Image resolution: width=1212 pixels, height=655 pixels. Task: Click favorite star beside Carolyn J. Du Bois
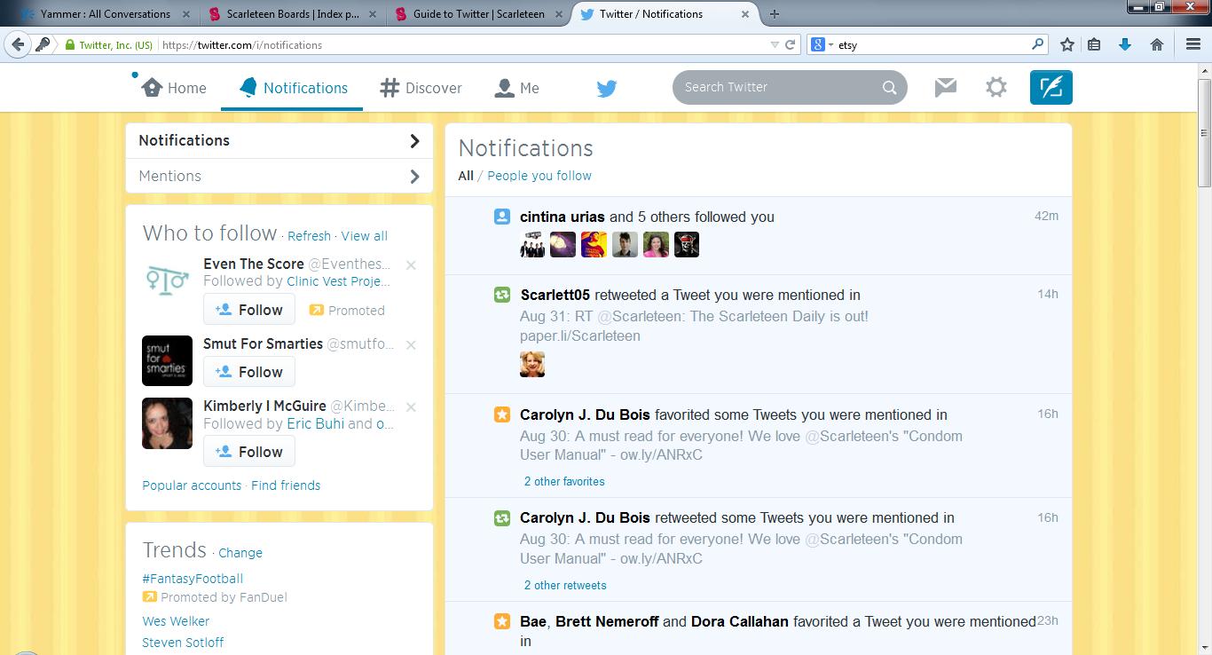pyautogui.click(x=501, y=414)
